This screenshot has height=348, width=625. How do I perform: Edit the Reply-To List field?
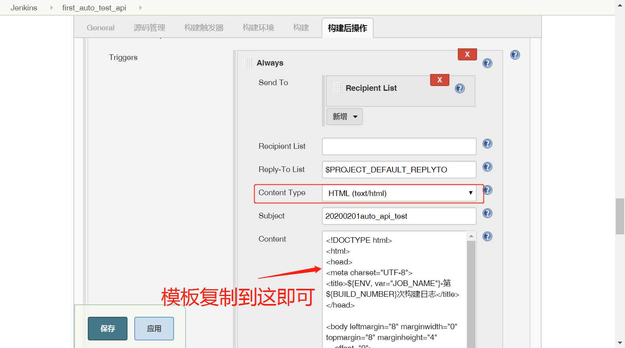399,170
